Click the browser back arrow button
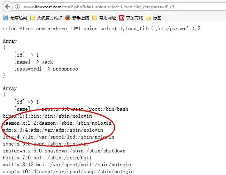The width and height of the screenshot is (226, 175). (7, 7)
